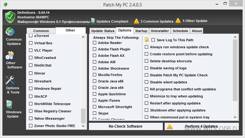Viewport: 245px width, 138px height.
Task: Click the green shield status icon
Action: point(10,17)
